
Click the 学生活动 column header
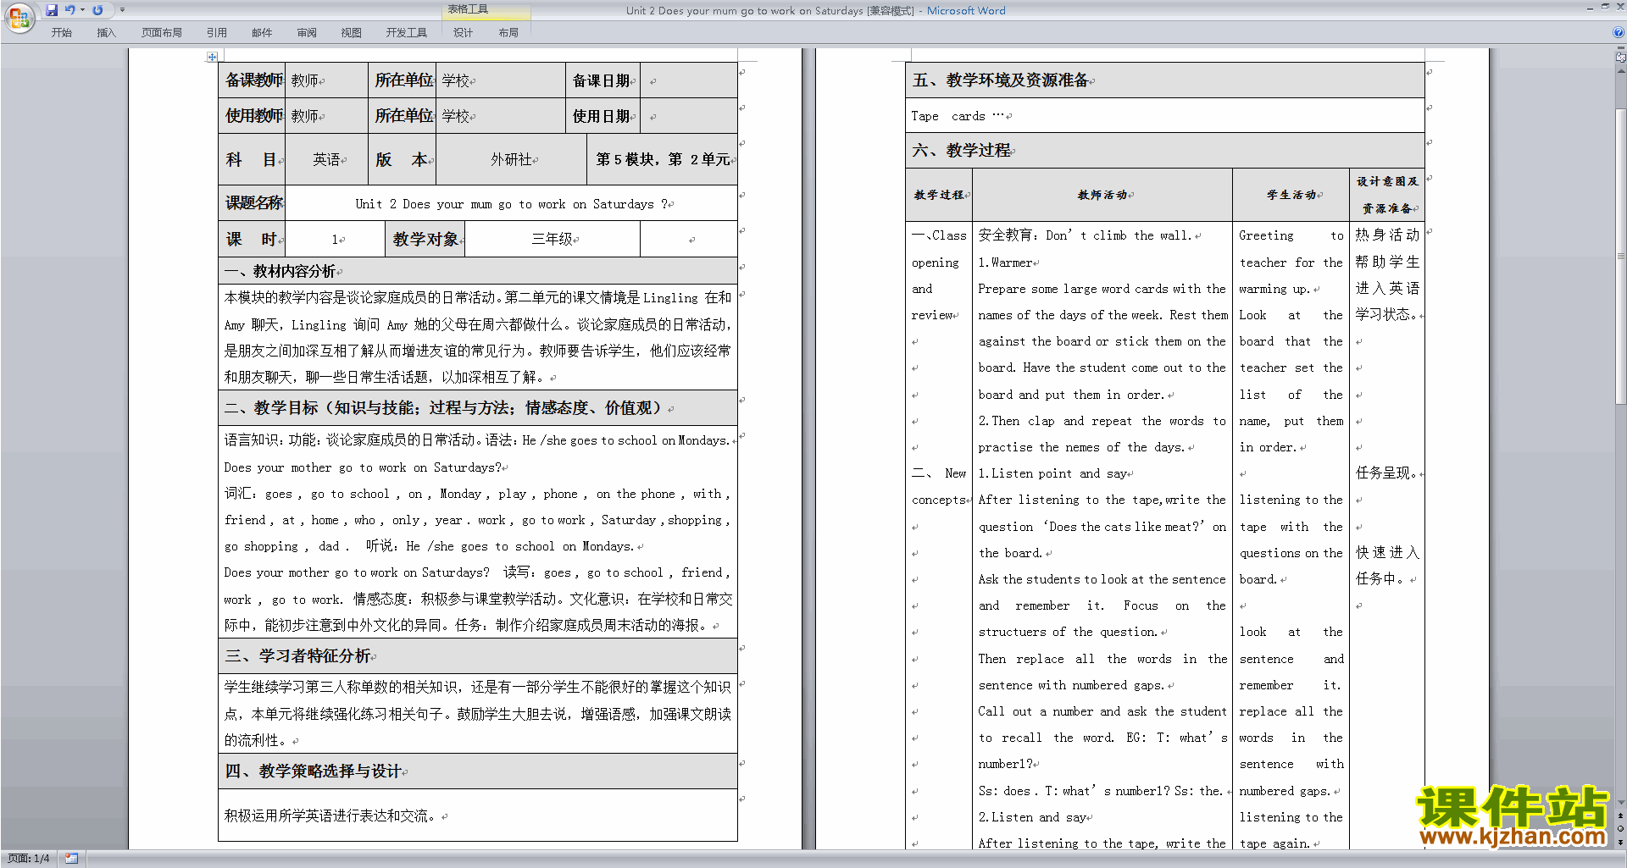1291,195
